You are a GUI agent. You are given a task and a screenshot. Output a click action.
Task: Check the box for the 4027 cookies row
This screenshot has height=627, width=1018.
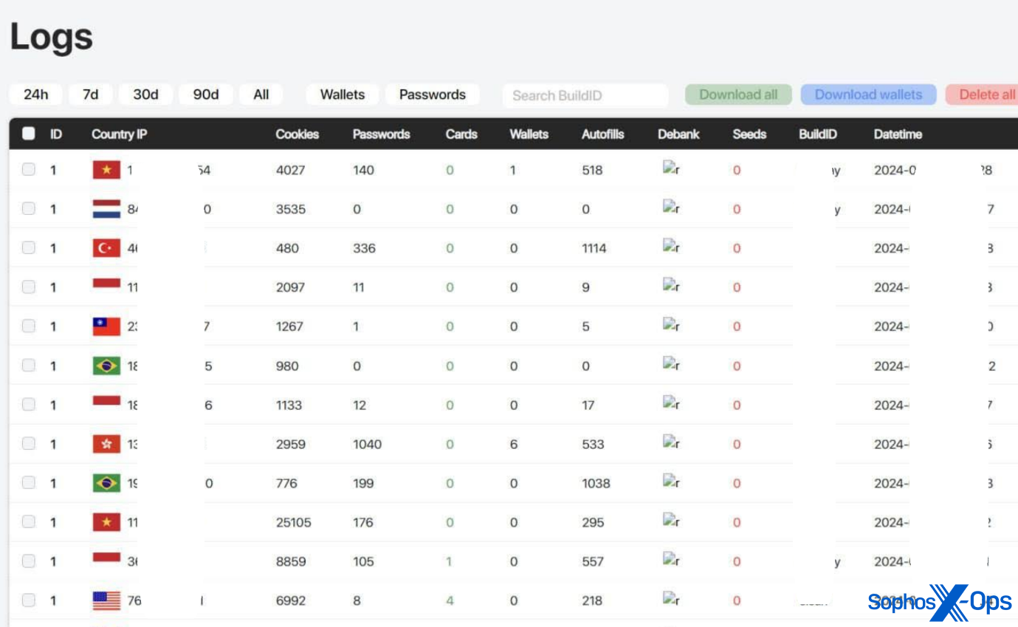tap(28, 169)
